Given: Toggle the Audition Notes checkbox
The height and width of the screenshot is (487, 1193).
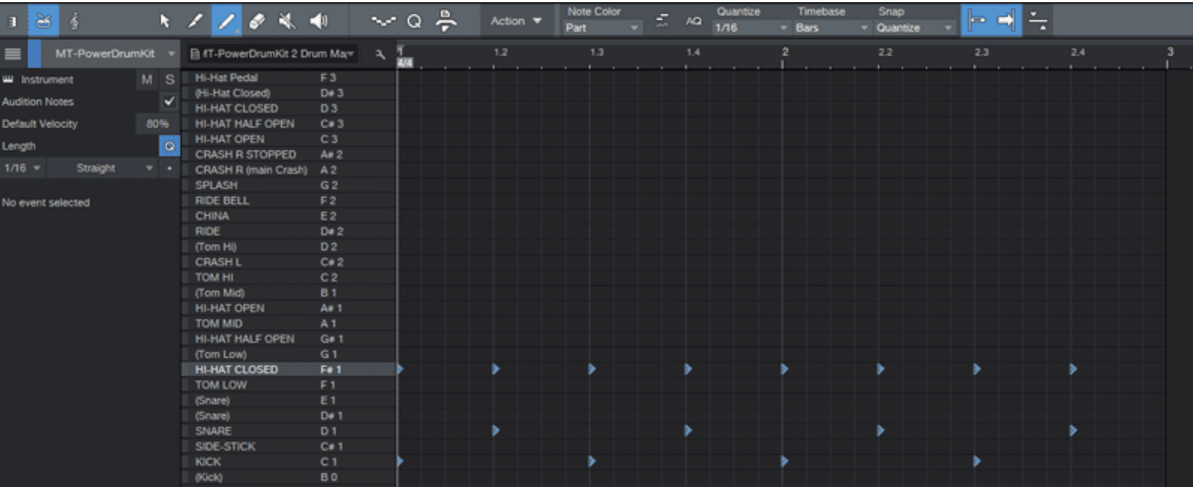Looking at the screenshot, I should click(x=170, y=101).
